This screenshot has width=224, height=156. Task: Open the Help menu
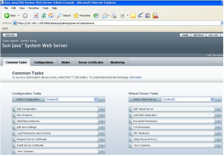54,8
